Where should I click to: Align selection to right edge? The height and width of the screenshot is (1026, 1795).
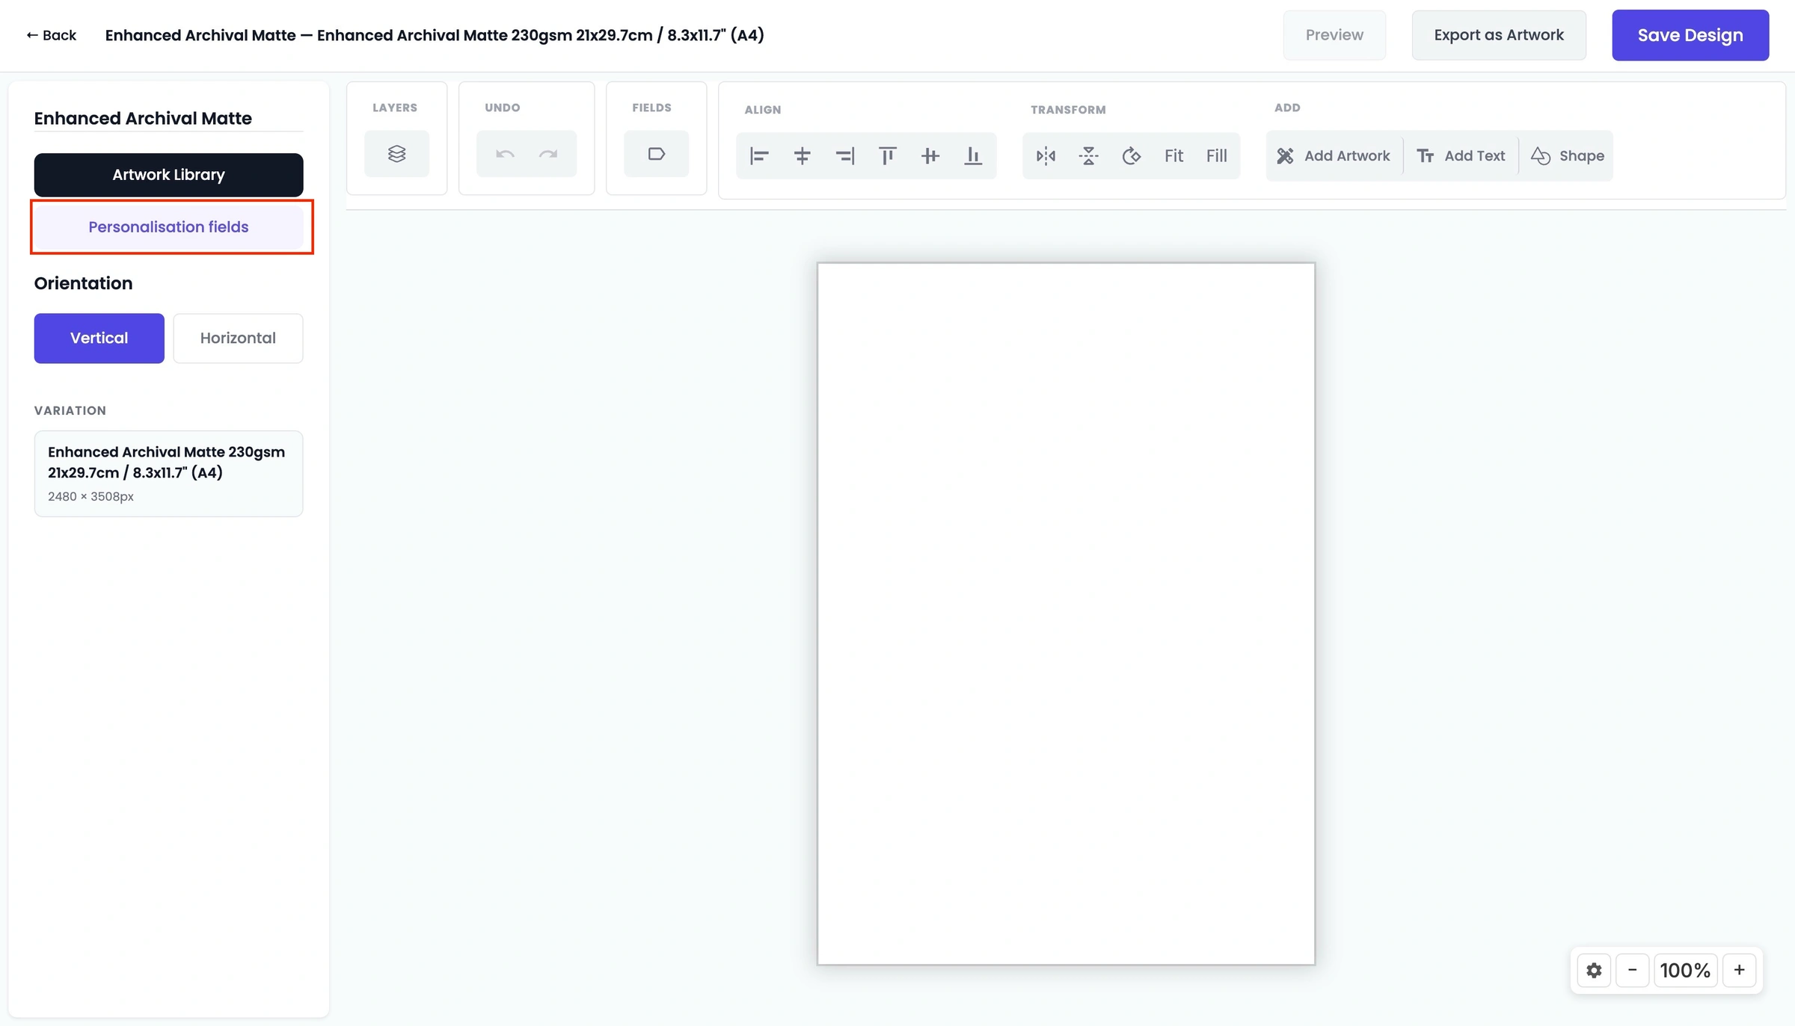point(844,155)
